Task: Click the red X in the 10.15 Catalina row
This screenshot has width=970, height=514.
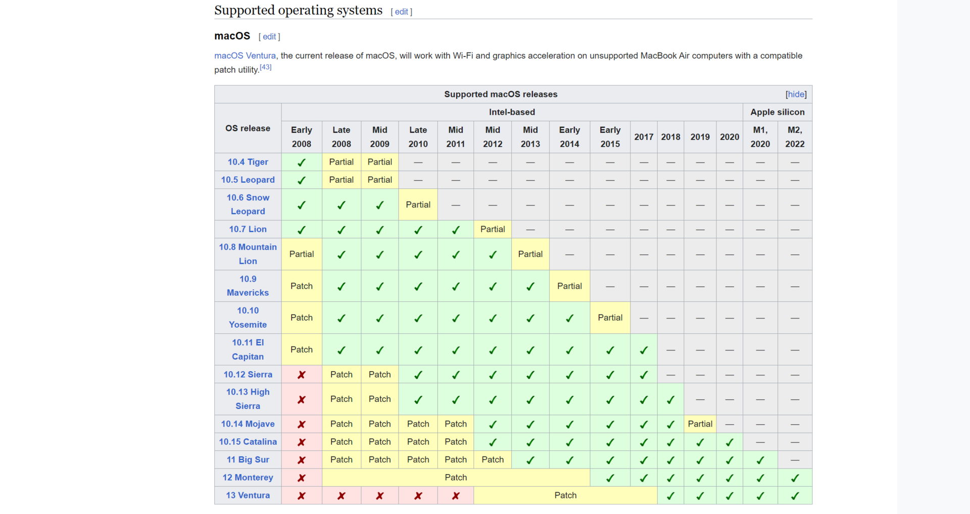Action: click(x=302, y=442)
